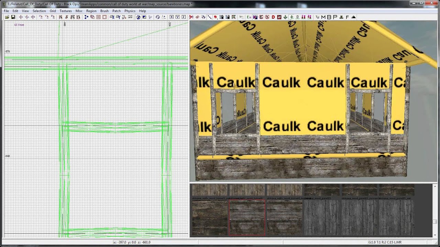440x247 pixels.
Task: Click the large letter M button
Action: click(x=323, y=17)
